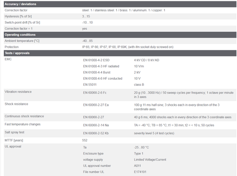
Task: Click the EMC label
Action: [8, 59]
